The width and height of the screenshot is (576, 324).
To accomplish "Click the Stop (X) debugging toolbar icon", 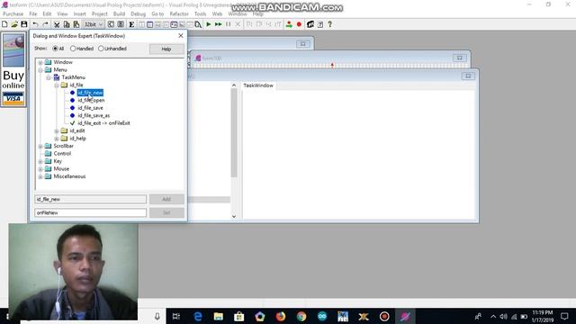I will (238, 24).
